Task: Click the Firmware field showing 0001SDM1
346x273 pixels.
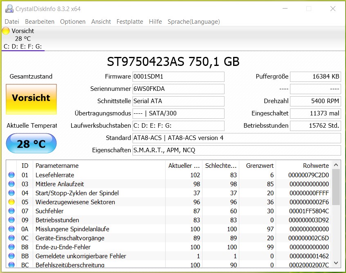Action: (x=178, y=77)
